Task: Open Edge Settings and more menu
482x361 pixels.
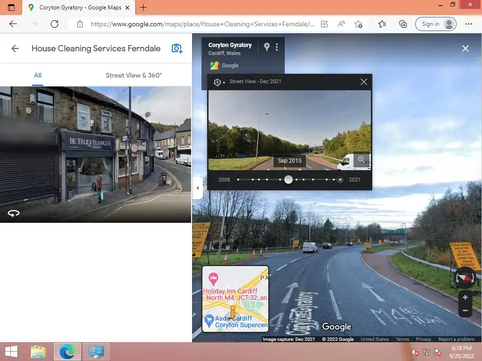Action: [x=468, y=24]
